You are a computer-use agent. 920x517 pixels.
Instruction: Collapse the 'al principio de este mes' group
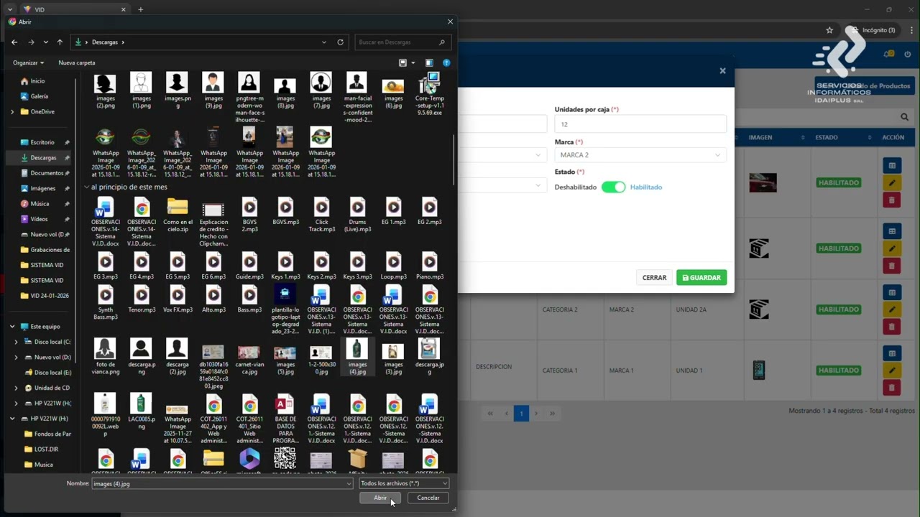pyautogui.click(x=86, y=187)
